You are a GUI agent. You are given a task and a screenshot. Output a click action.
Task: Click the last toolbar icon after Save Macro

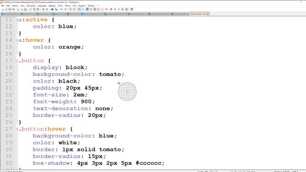tap(132, 9)
